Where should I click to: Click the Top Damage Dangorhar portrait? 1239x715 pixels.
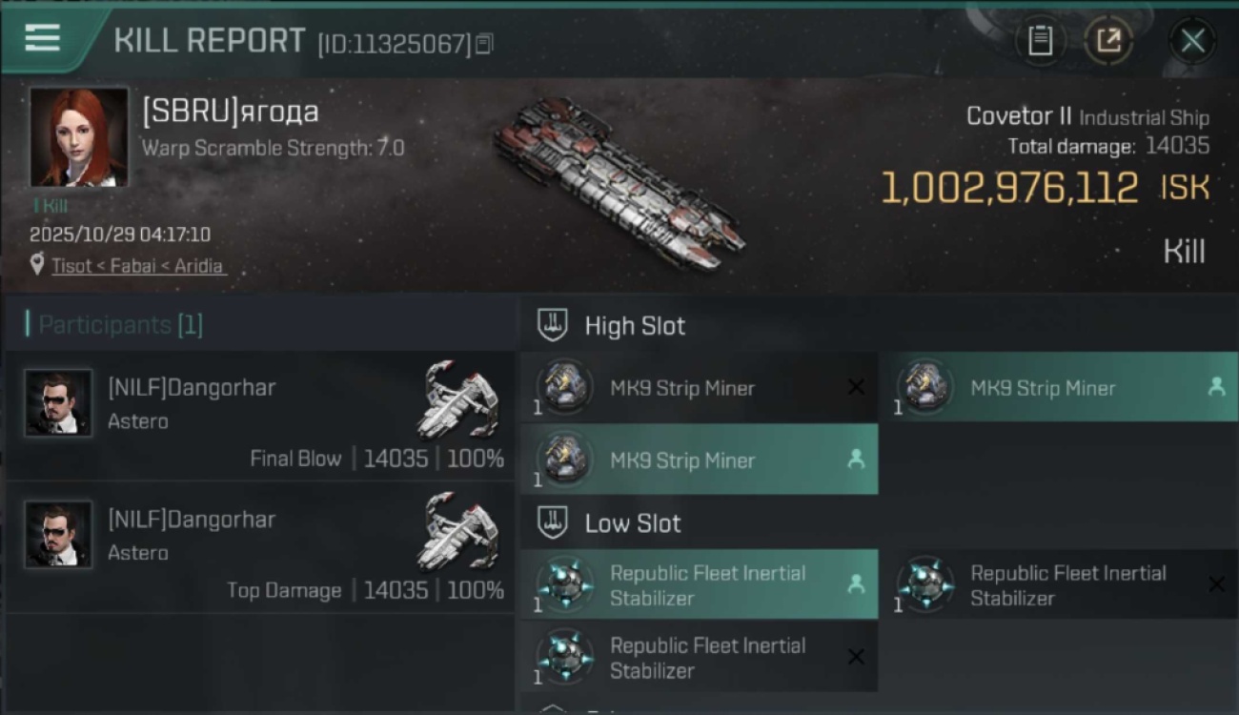pos(58,535)
